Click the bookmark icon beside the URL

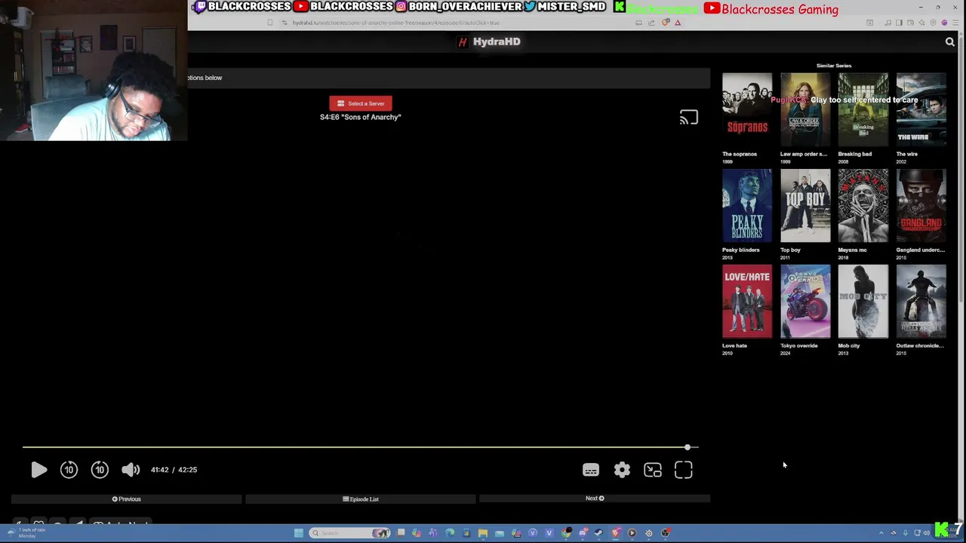270,23
